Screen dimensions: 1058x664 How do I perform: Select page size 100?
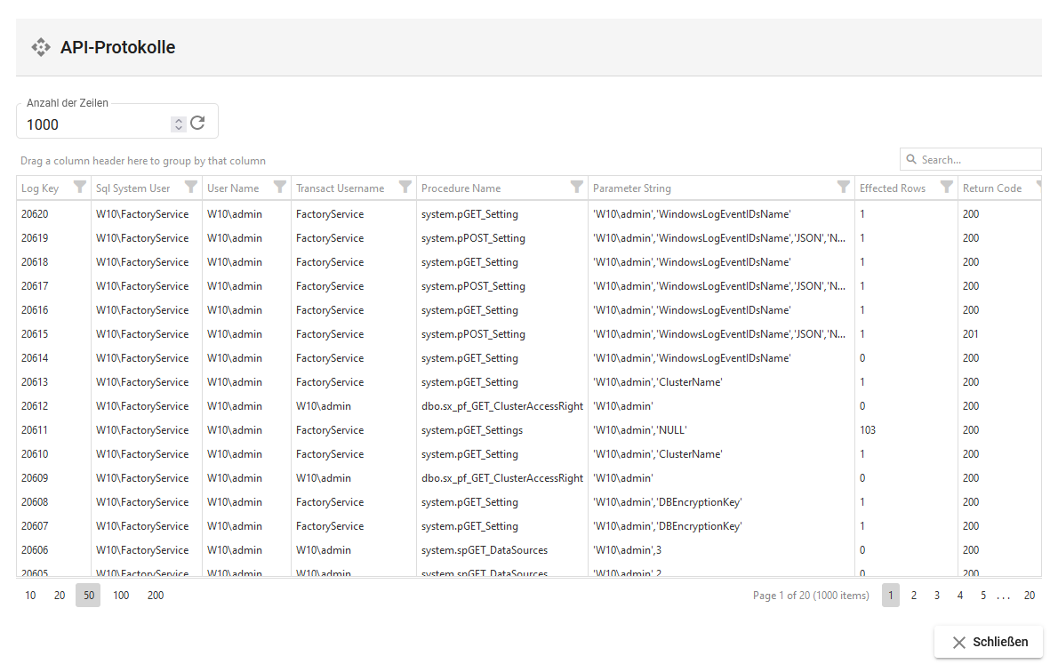pyautogui.click(x=121, y=595)
